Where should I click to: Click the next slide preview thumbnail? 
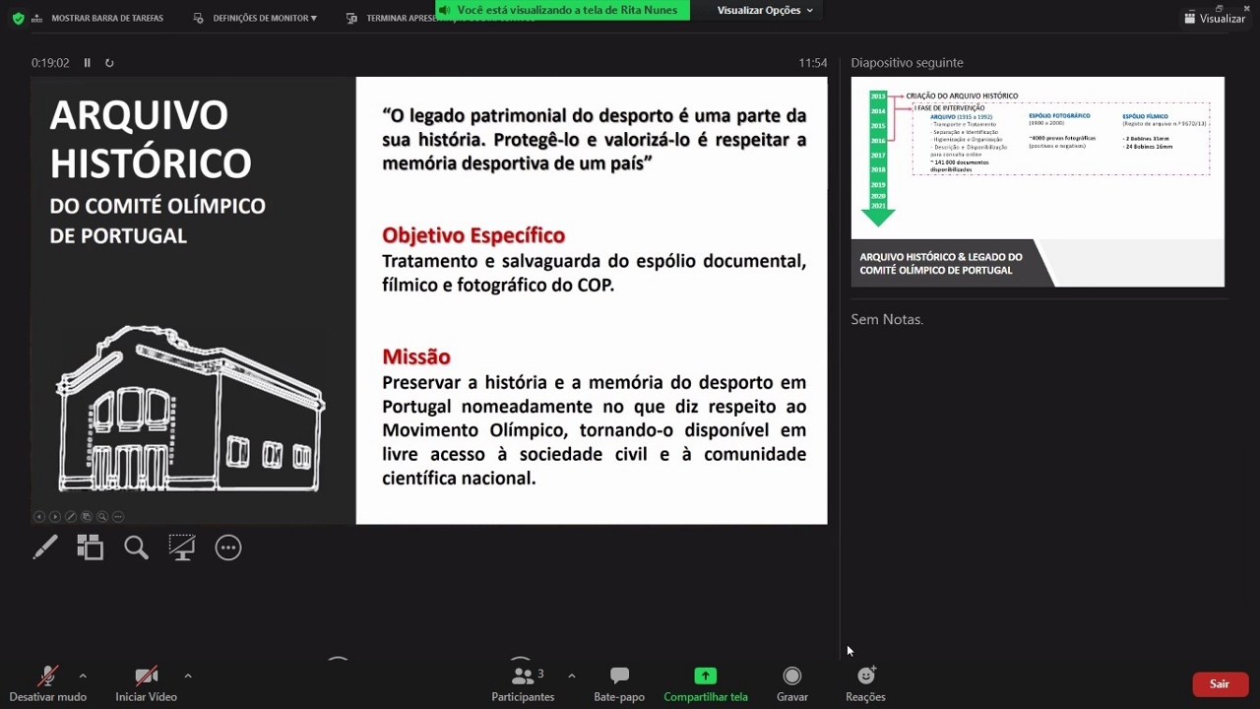pyautogui.click(x=1038, y=182)
